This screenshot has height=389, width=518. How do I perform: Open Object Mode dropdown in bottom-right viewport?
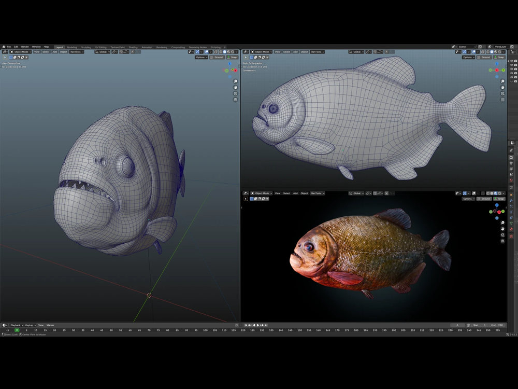pos(261,193)
